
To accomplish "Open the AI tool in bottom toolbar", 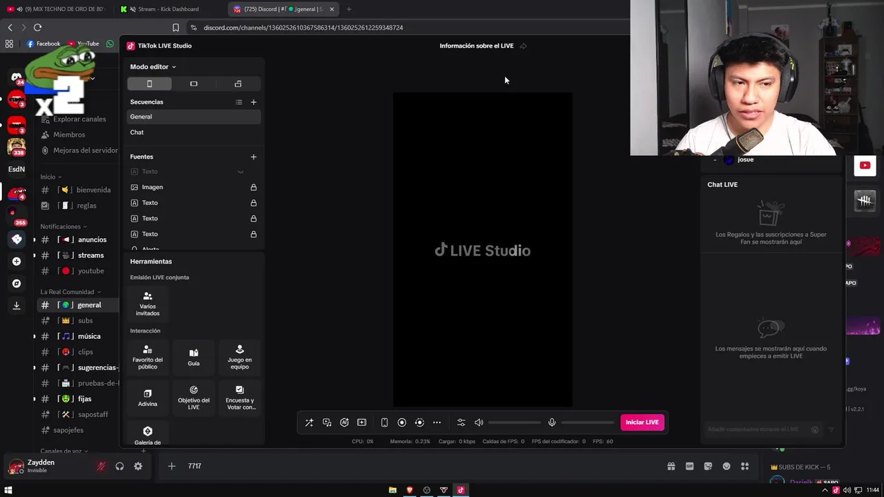I will 344,422.
